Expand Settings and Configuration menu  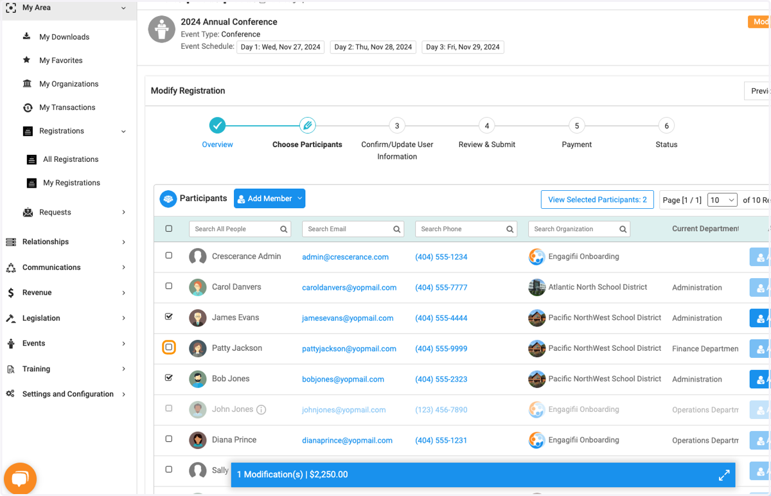(123, 394)
